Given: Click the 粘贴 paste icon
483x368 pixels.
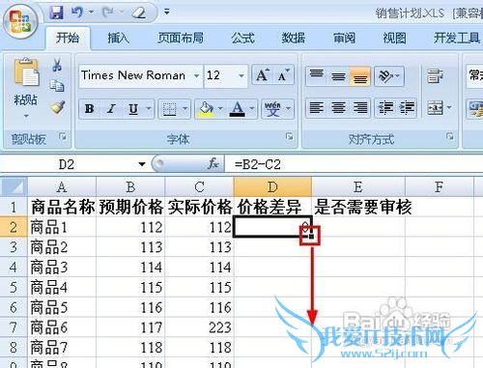Looking at the screenshot, I should [26, 72].
